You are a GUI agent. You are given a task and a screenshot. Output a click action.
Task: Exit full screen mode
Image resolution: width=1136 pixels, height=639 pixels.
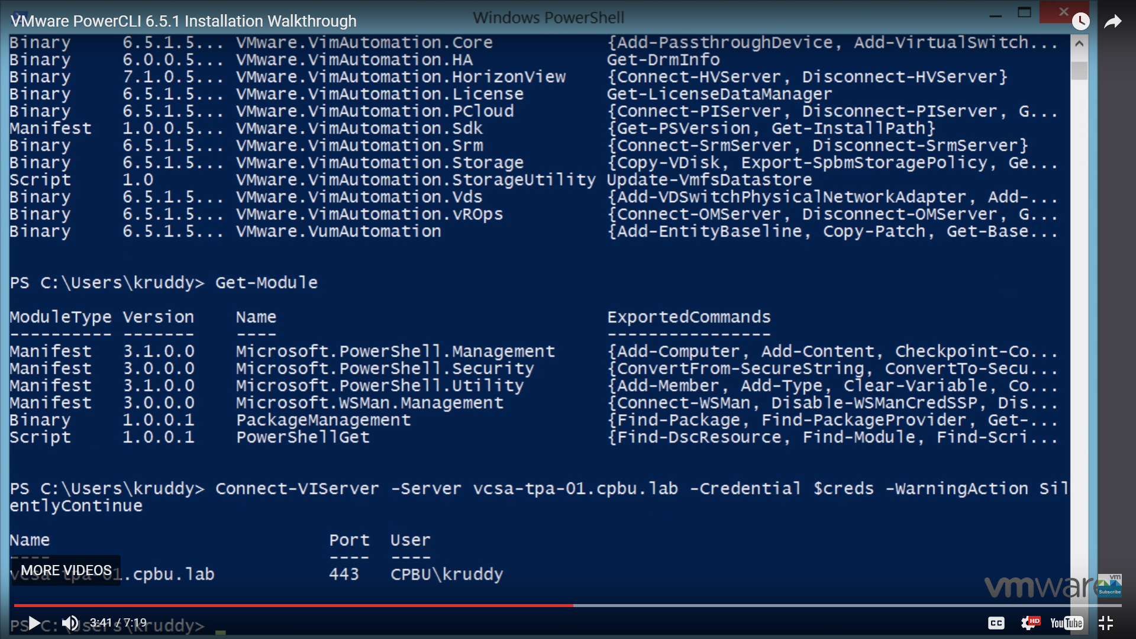(1106, 623)
